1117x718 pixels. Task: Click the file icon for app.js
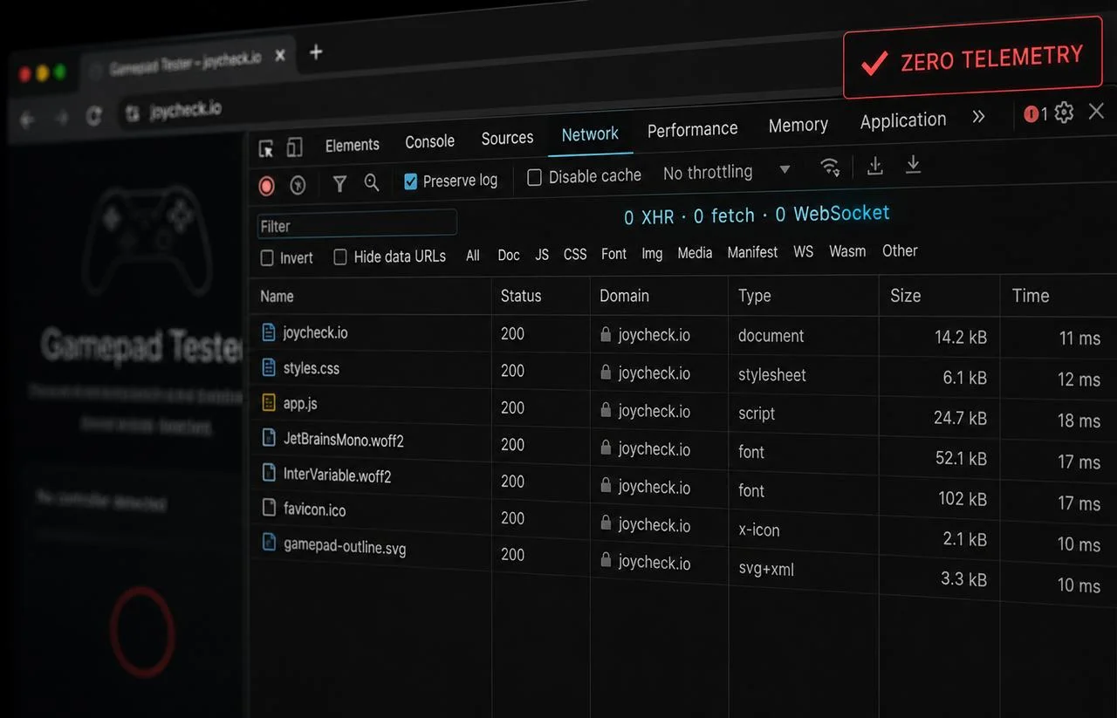(269, 402)
